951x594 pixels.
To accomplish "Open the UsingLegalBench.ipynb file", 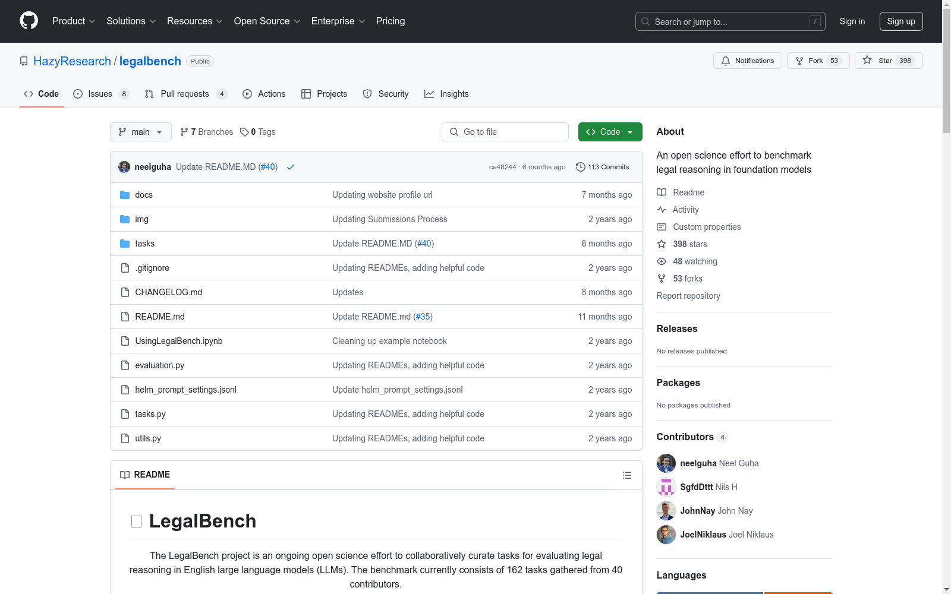I will (179, 341).
